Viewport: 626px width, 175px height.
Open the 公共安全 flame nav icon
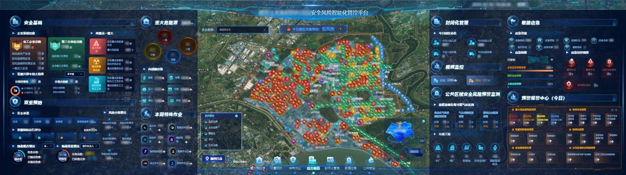coord(370,160)
